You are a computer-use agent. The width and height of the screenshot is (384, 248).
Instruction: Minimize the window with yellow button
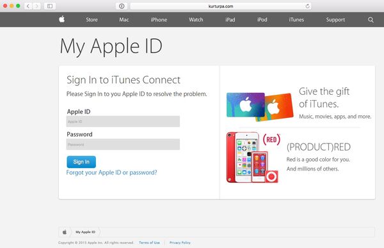(x=12, y=6)
